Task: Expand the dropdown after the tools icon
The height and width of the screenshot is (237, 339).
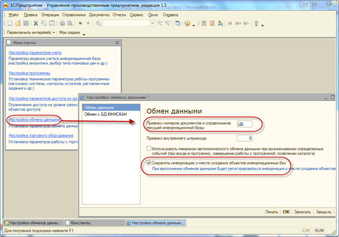Action: pos(263,25)
